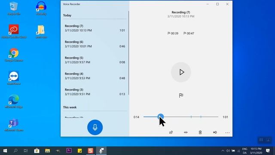Delete the recording with the trash icon

click(200, 132)
